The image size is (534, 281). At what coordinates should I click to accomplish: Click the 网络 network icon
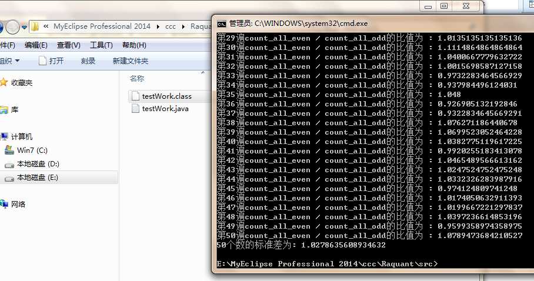[4, 203]
